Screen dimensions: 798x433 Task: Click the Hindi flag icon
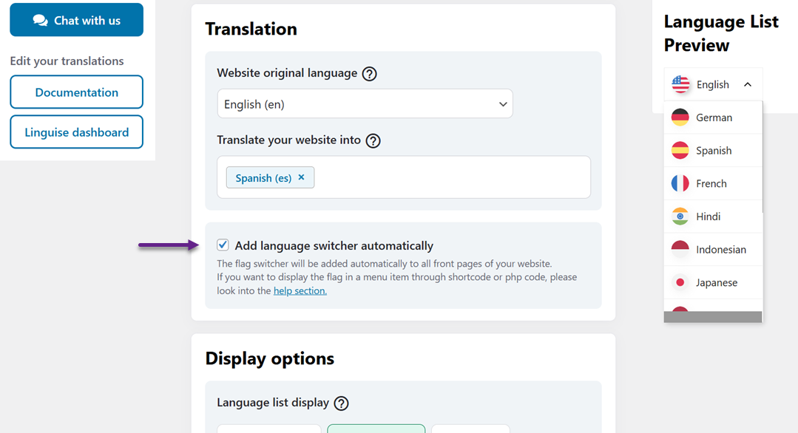pyautogui.click(x=680, y=216)
